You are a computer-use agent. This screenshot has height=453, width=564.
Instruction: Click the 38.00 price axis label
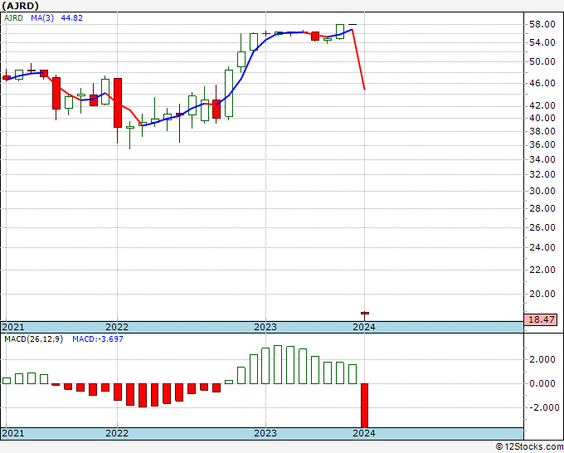(x=542, y=131)
